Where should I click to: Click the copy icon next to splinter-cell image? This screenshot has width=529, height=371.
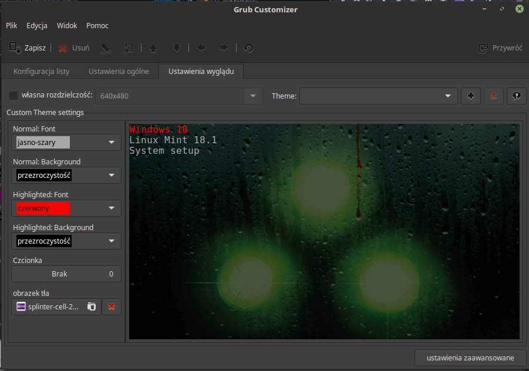[92, 306]
